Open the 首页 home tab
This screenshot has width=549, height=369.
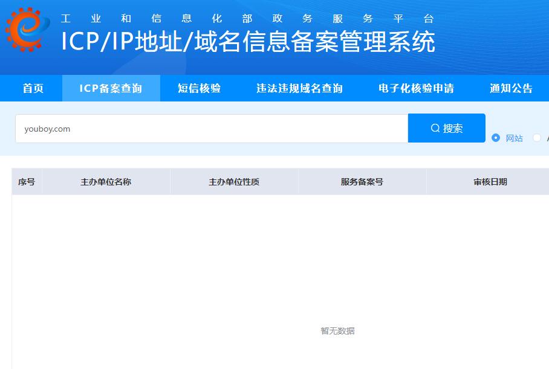(x=33, y=88)
